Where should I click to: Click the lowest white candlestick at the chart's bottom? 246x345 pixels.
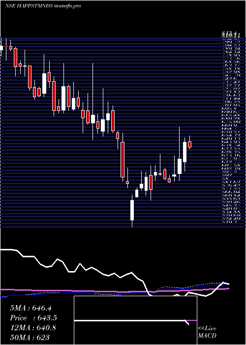click(x=132, y=210)
